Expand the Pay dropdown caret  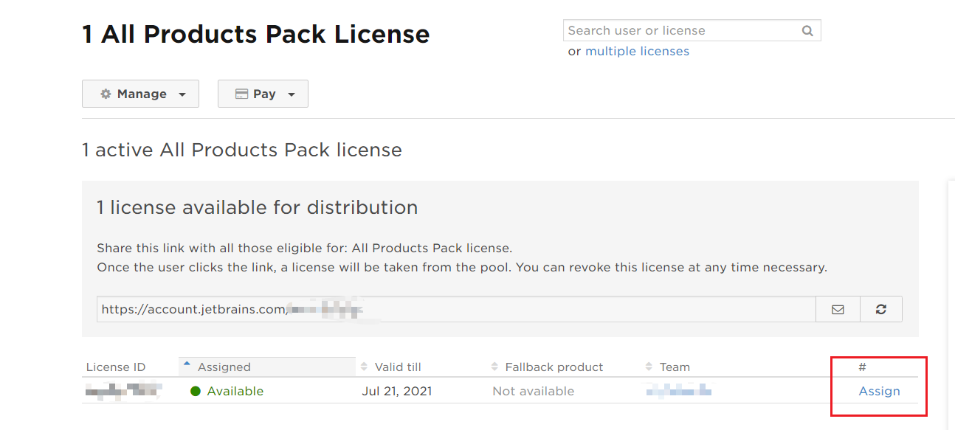292,95
